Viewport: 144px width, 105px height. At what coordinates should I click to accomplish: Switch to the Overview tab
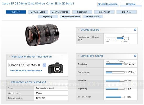(16, 12)
